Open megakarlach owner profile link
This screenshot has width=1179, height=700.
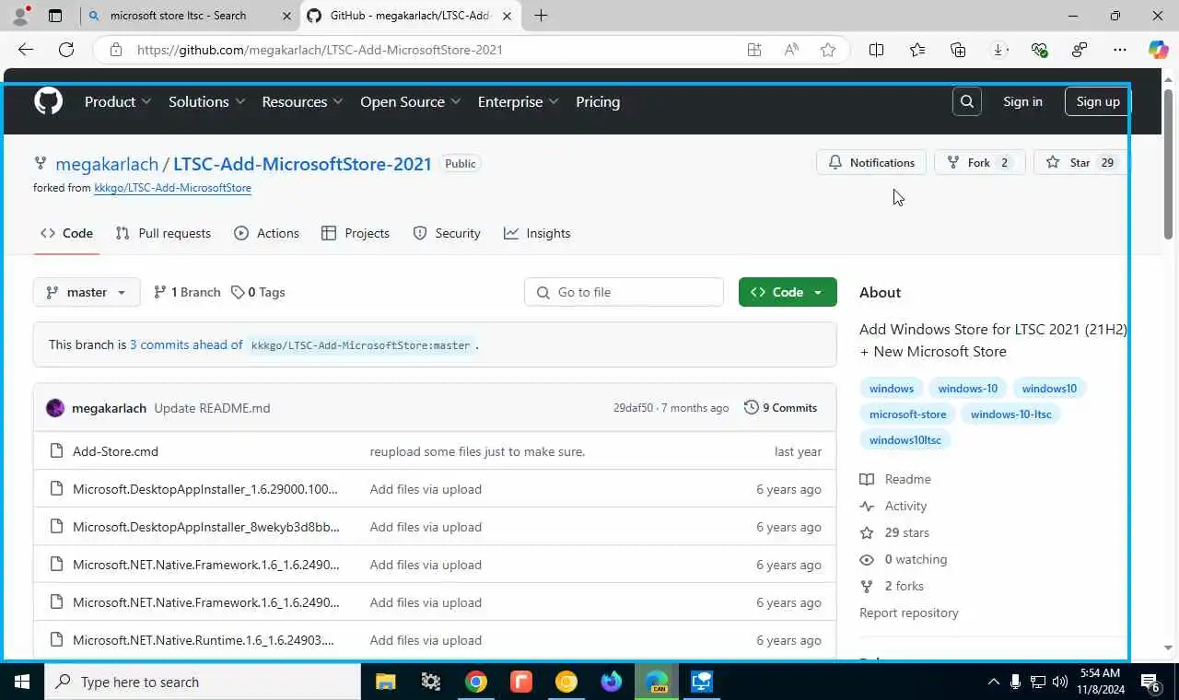click(107, 164)
